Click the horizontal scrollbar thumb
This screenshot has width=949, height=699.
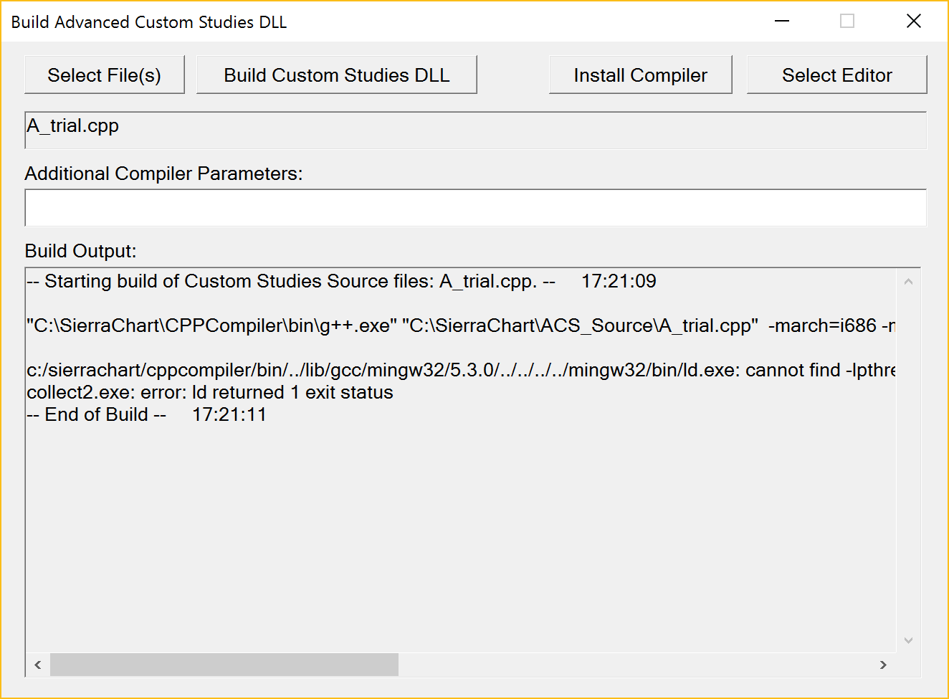click(224, 665)
